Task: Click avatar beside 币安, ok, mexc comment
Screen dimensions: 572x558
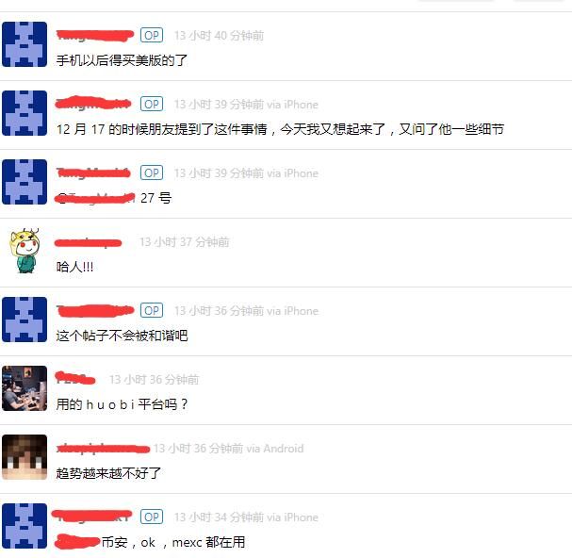Action: tap(25, 526)
